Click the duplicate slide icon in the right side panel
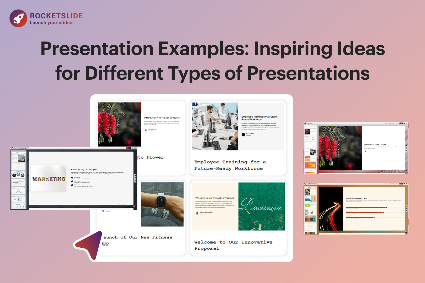The height and width of the screenshot is (283, 425). click(x=135, y=178)
